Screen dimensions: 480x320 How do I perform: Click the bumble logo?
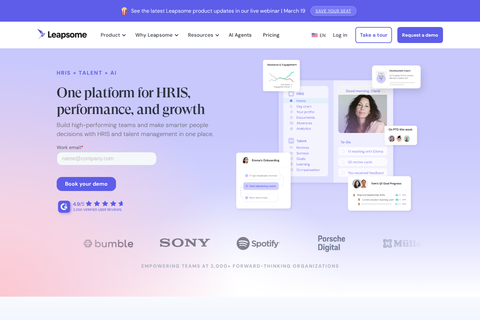point(108,244)
